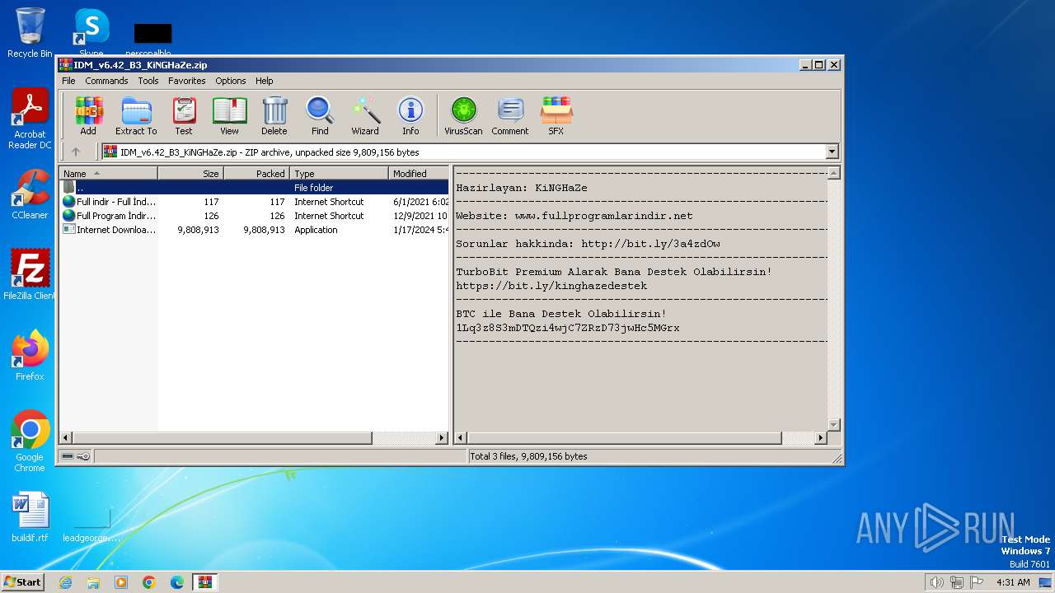This screenshot has height=593, width=1055.
Task: Open the Firefox desktop shortcut
Action: click(30, 356)
